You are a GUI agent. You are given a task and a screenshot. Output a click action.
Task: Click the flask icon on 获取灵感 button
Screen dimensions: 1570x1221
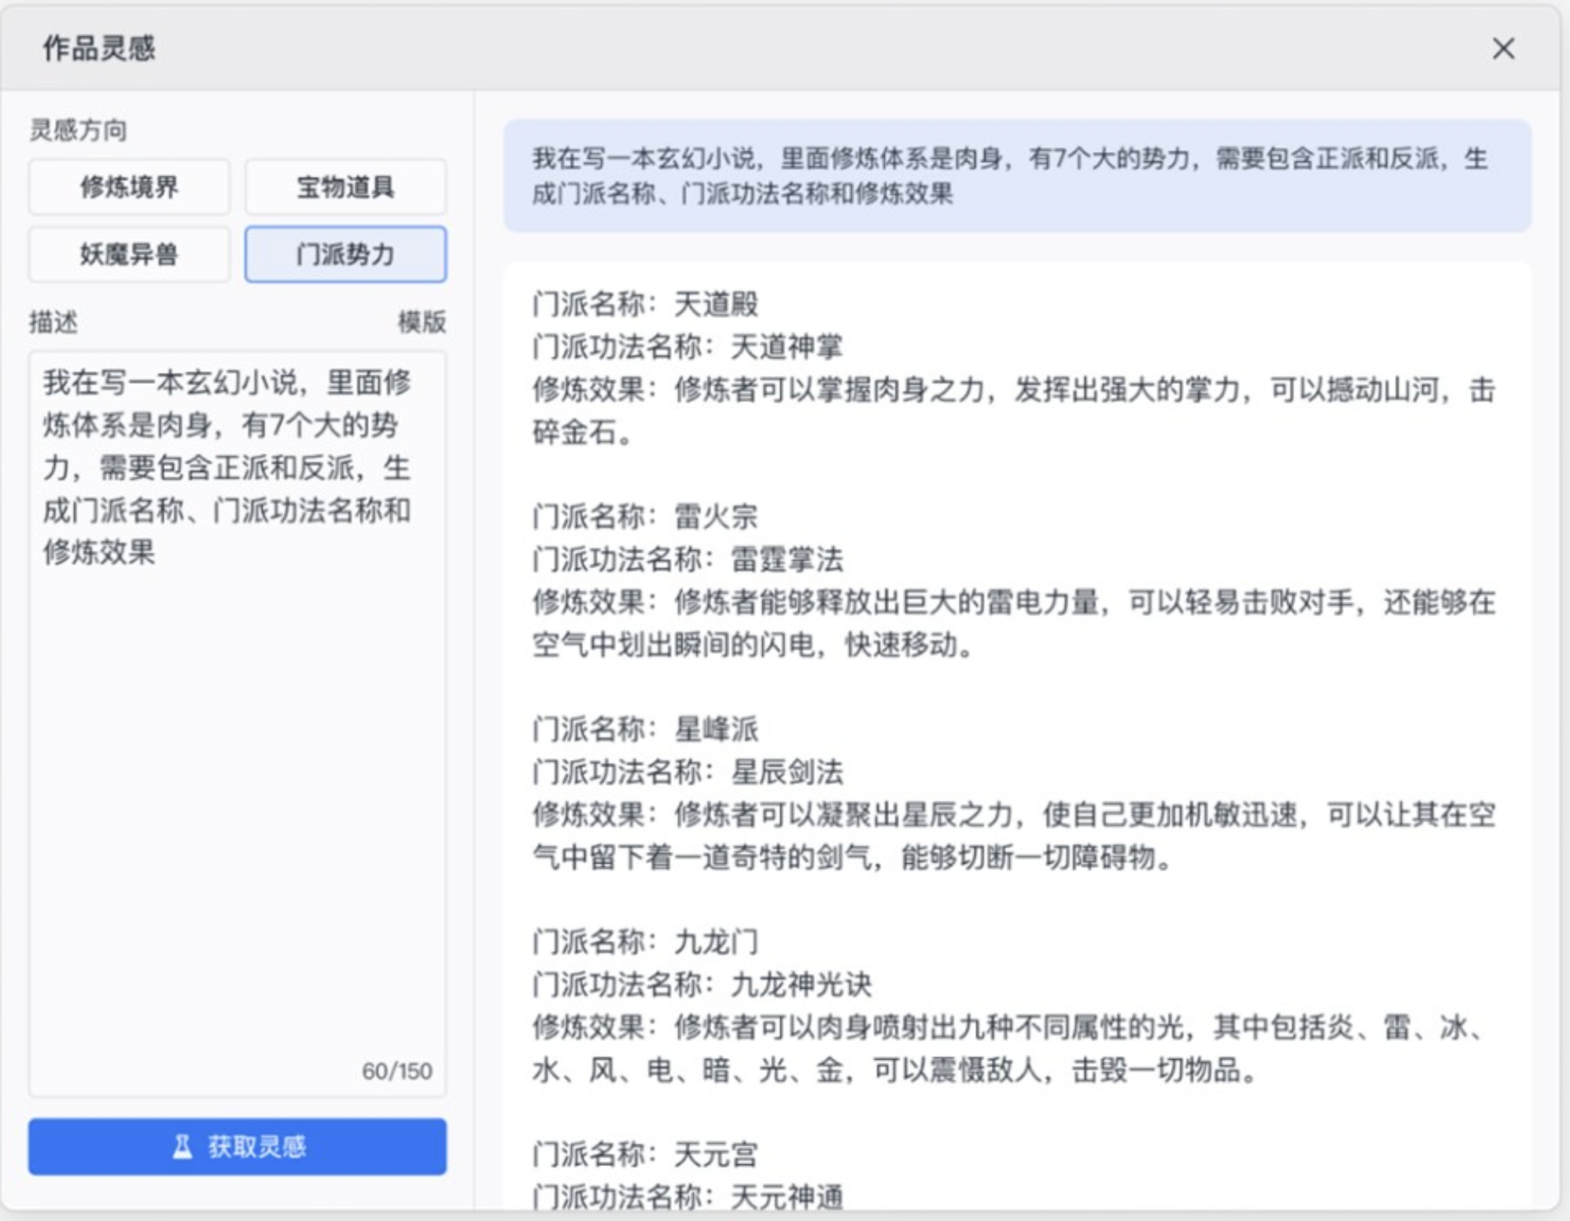pos(182,1146)
